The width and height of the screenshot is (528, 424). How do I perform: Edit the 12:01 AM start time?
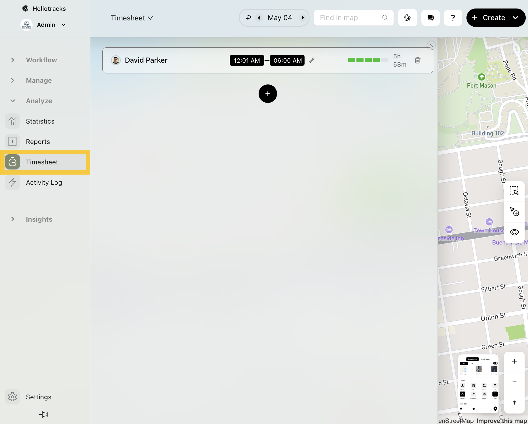coord(247,60)
